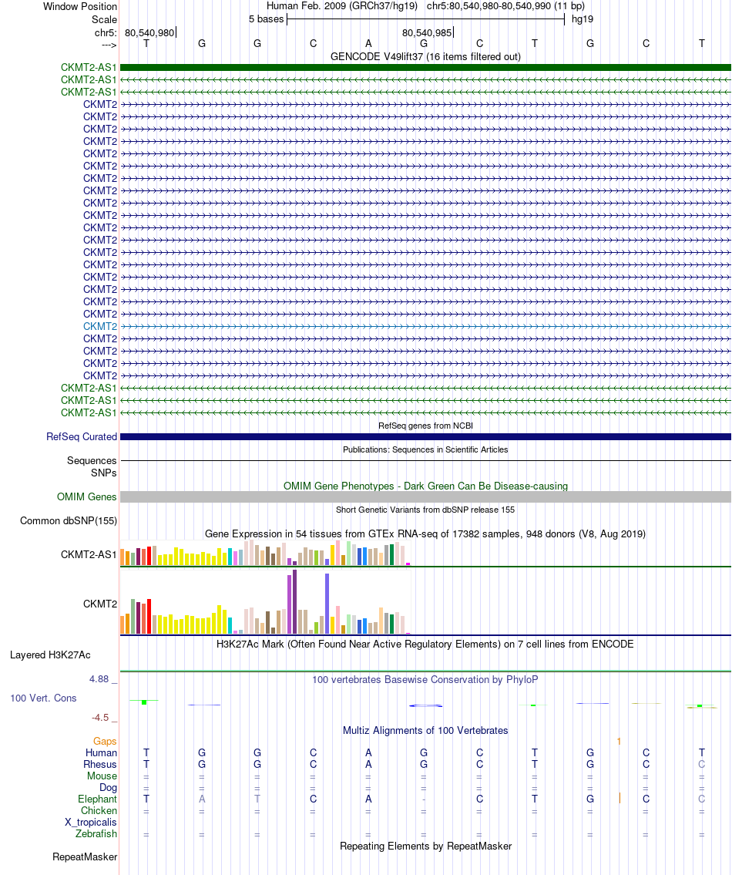Open the GTEx Gene Expression track title
The image size is (732, 875).
425,534
